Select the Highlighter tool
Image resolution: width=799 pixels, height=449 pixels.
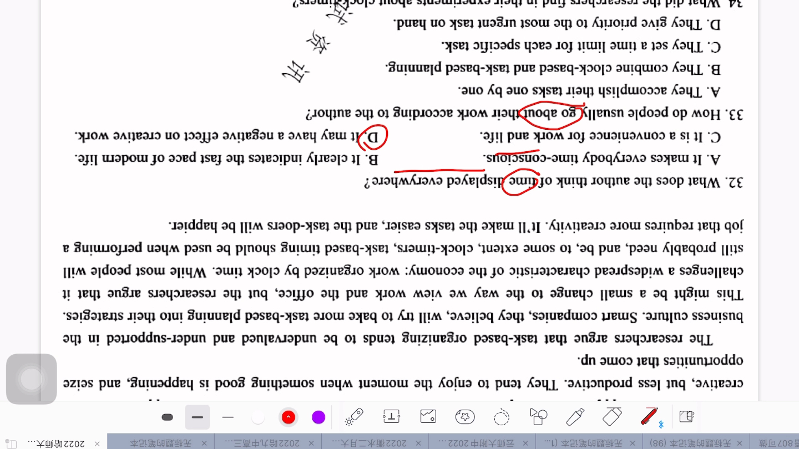click(575, 417)
